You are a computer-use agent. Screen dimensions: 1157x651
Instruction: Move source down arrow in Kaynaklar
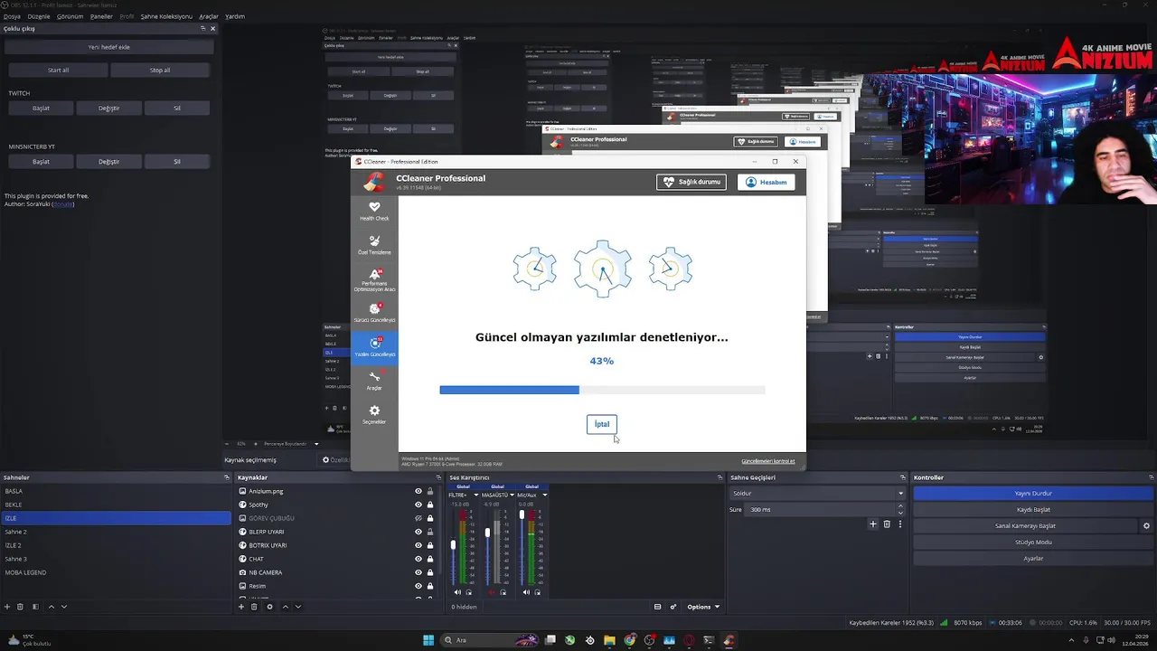(x=297, y=607)
